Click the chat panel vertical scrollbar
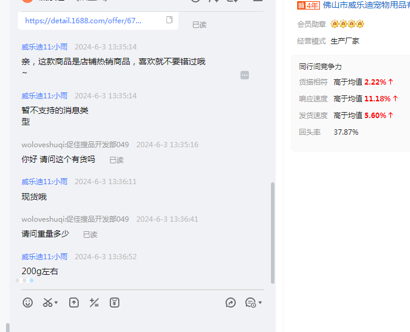Screen dimensions: 410x332 [273, 232]
